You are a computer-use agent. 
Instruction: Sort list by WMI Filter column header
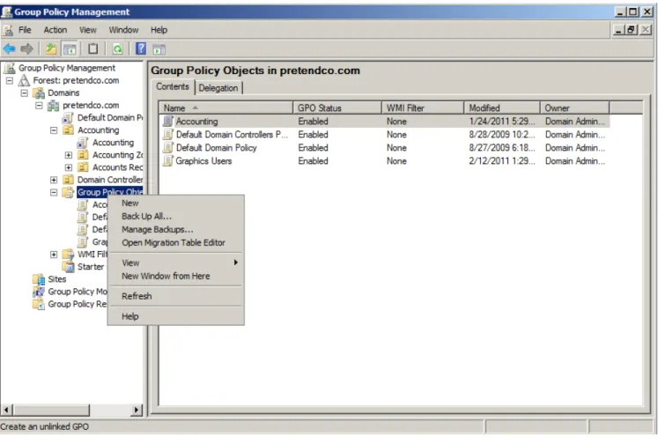coord(423,107)
